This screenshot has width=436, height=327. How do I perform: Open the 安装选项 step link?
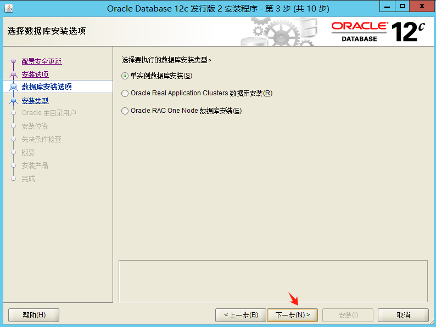pyautogui.click(x=35, y=74)
